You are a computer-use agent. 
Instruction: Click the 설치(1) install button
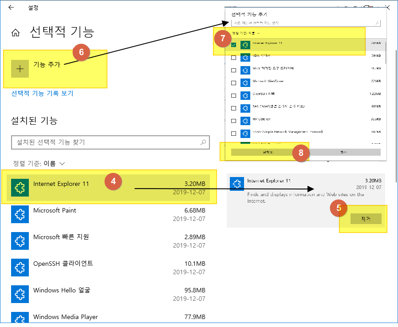pos(268,152)
